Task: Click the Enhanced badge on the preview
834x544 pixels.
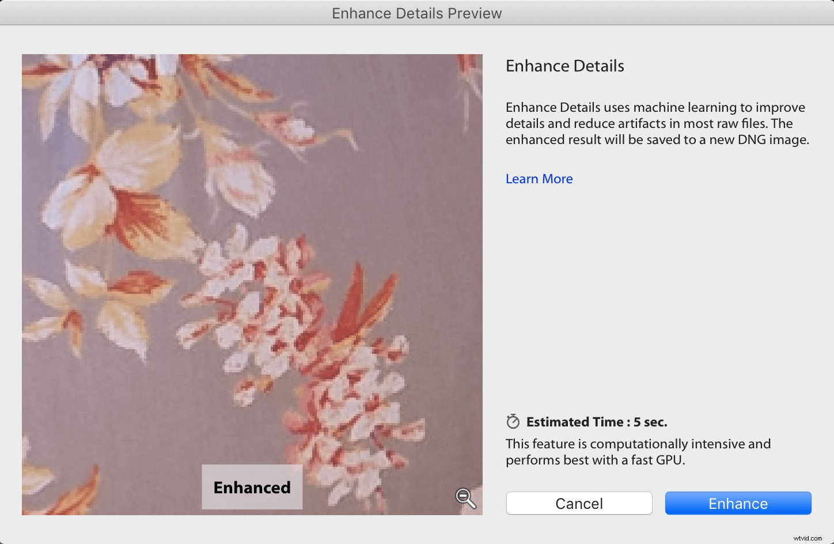Action: point(252,487)
